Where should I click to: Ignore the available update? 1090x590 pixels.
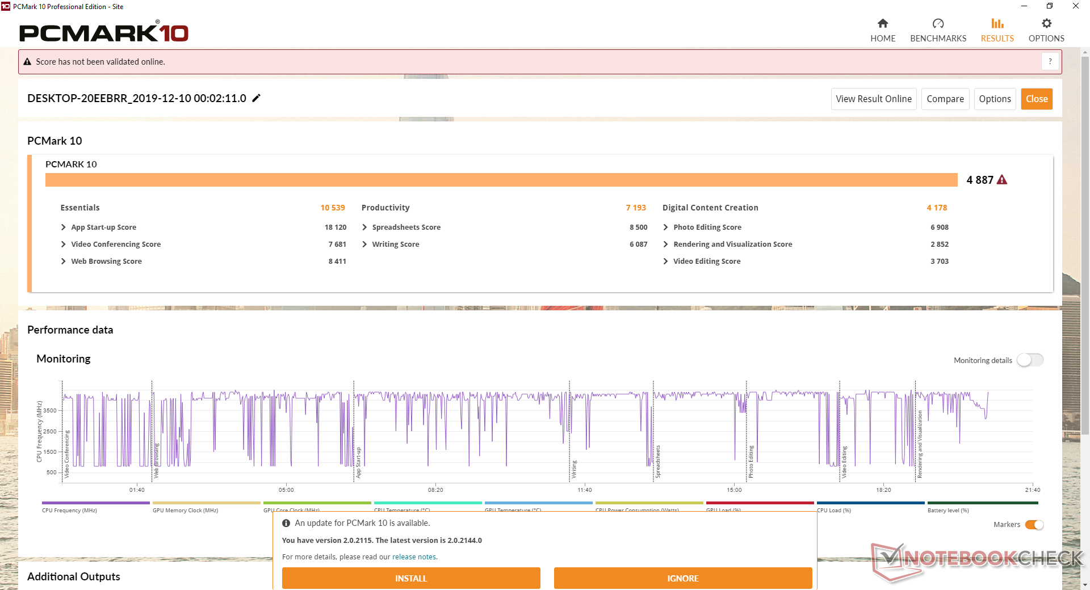pos(683,578)
